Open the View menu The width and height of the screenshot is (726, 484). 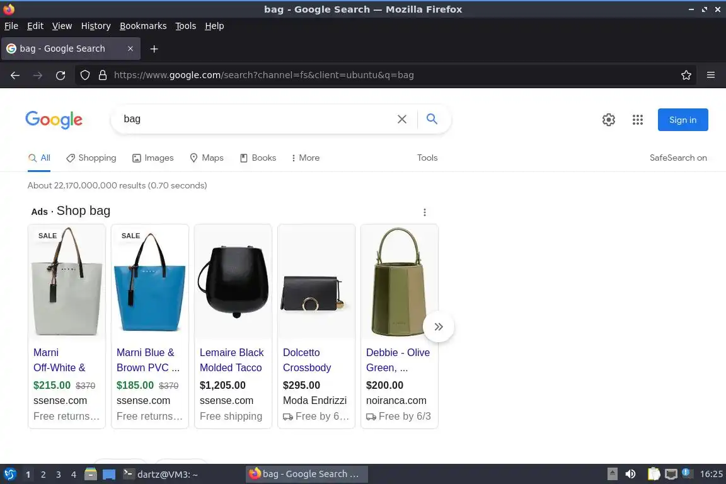tap(62, 26)
